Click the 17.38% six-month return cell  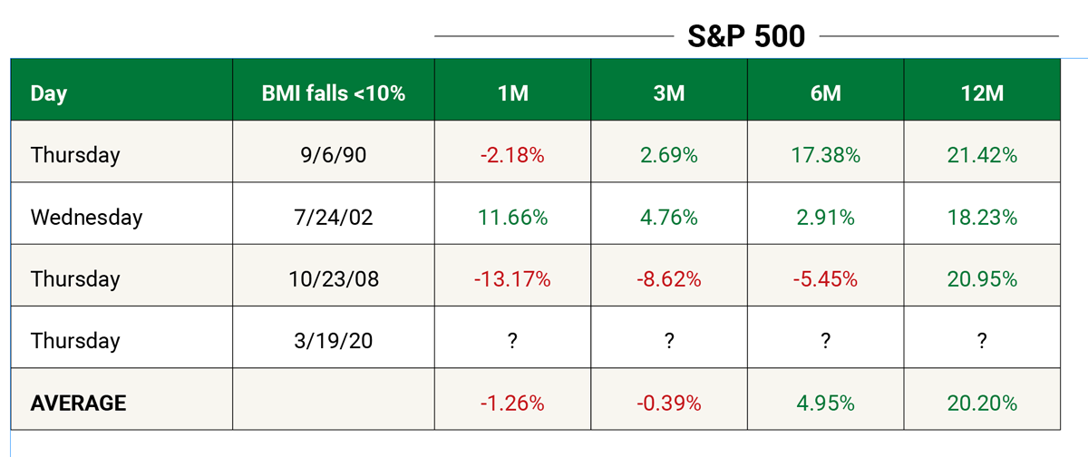pyautogui.click(x=825, y=155)
